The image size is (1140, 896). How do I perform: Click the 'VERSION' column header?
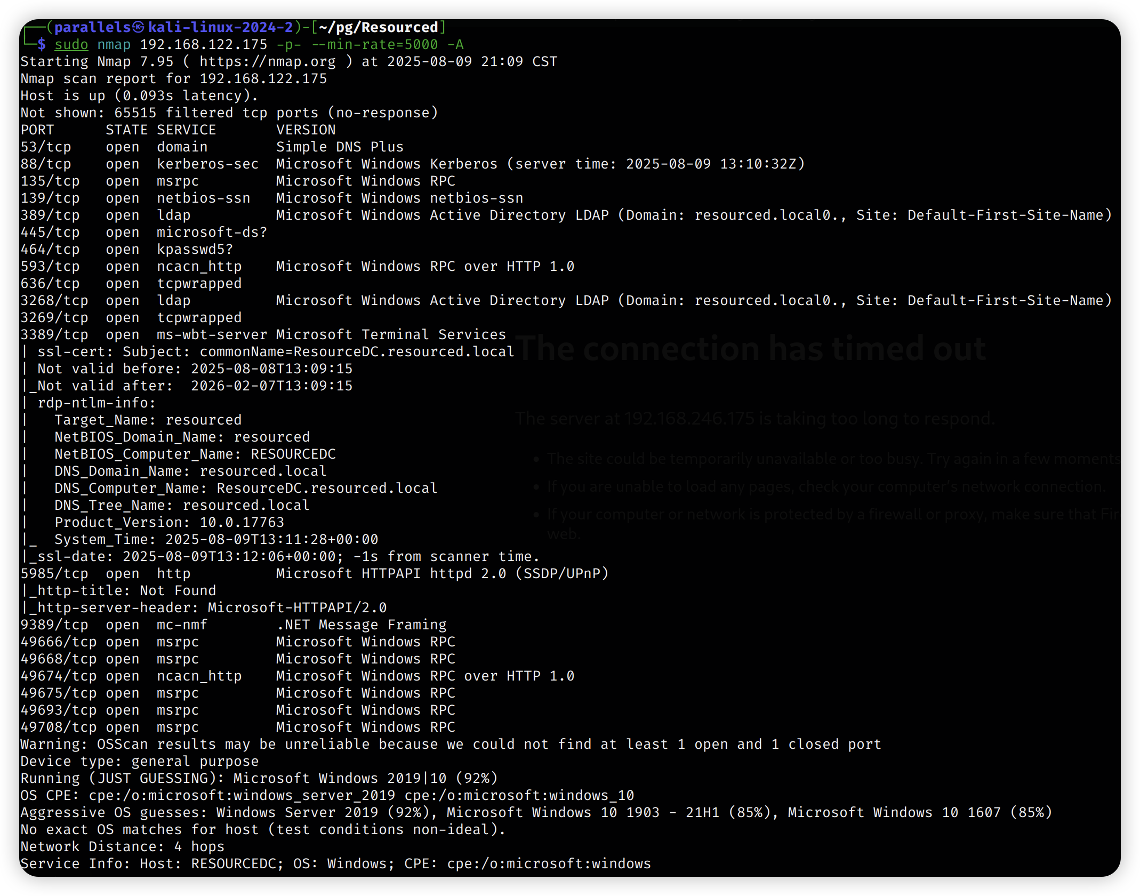click(306, 130)
